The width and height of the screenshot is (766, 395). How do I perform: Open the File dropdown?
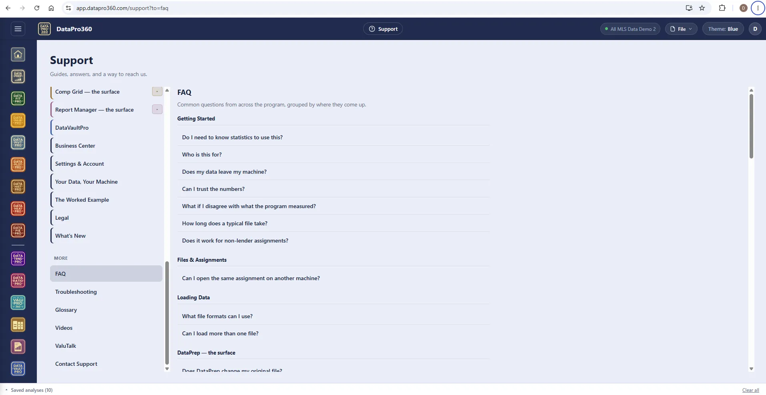click(x=681, y=29)
